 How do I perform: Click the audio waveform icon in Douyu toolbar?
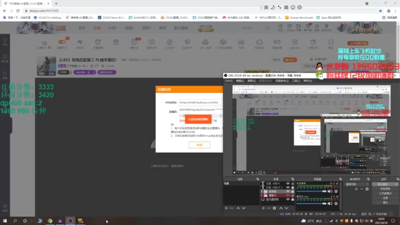coord(80,42)
